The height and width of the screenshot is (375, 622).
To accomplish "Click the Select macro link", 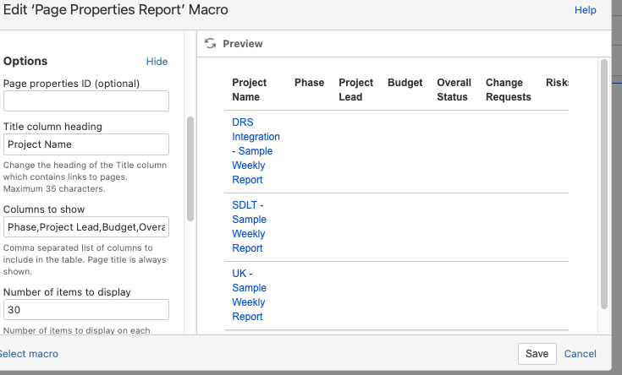I will click(29, 354).
